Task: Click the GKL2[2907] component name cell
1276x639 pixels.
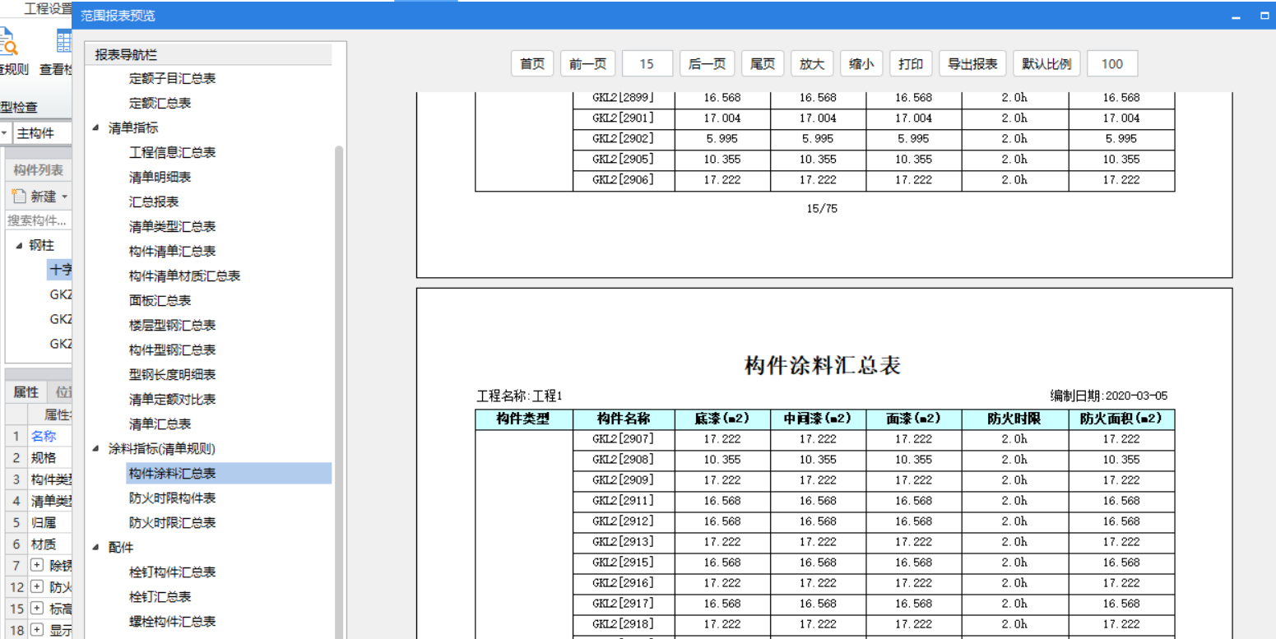Action: tap(624, 440)
